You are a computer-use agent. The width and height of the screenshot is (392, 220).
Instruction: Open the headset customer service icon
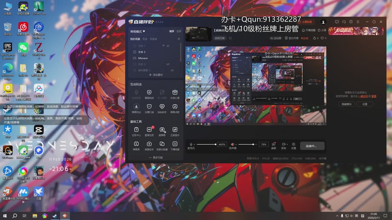click(x=344, y=22)
